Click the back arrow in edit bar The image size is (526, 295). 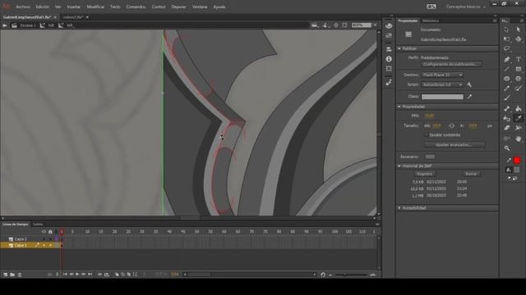point(4,25)
